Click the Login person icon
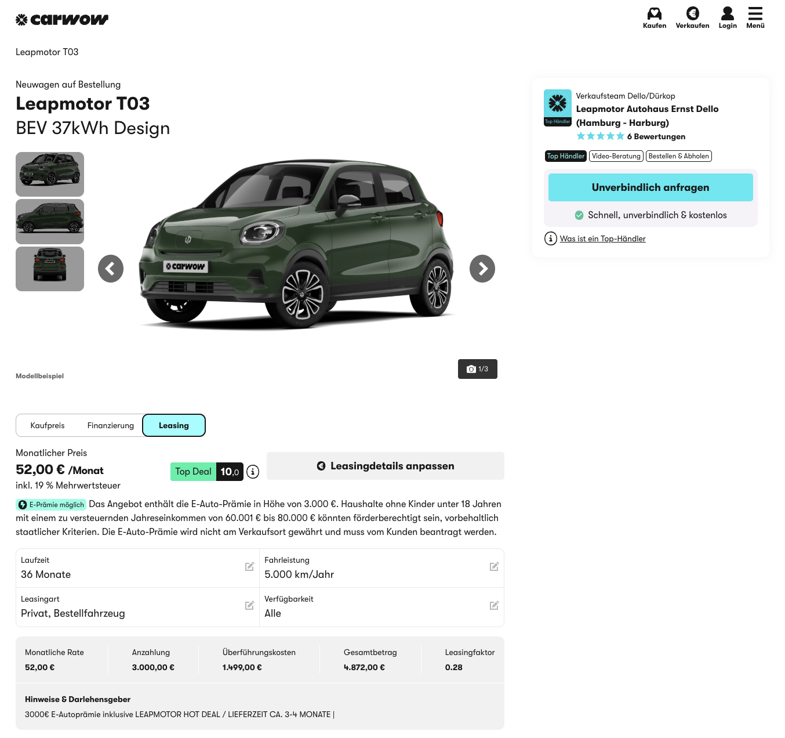 [727, 14]
